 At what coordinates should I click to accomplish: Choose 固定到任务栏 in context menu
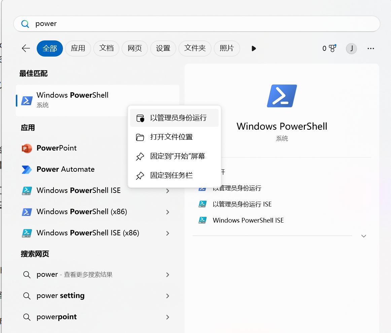(x=174, y=176)
